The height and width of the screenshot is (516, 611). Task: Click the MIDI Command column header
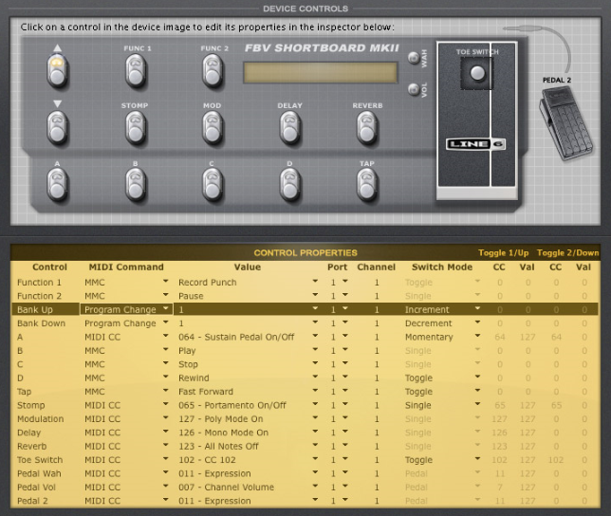point(126,267)
